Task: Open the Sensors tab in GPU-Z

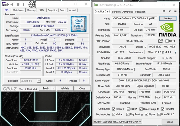Action: (116, 12)
